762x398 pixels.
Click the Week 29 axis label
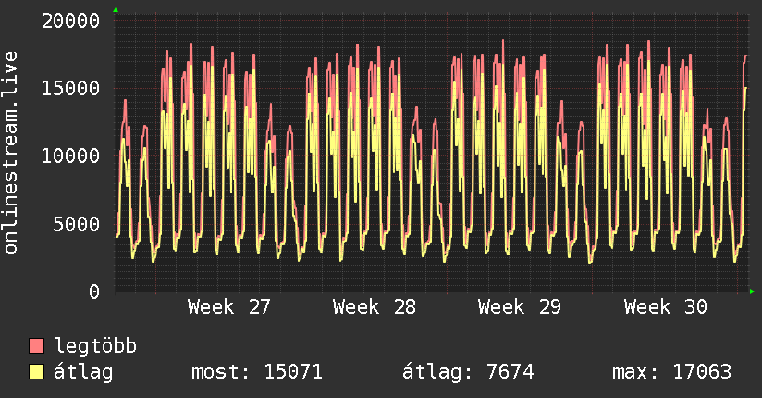(x=520, y=307)
